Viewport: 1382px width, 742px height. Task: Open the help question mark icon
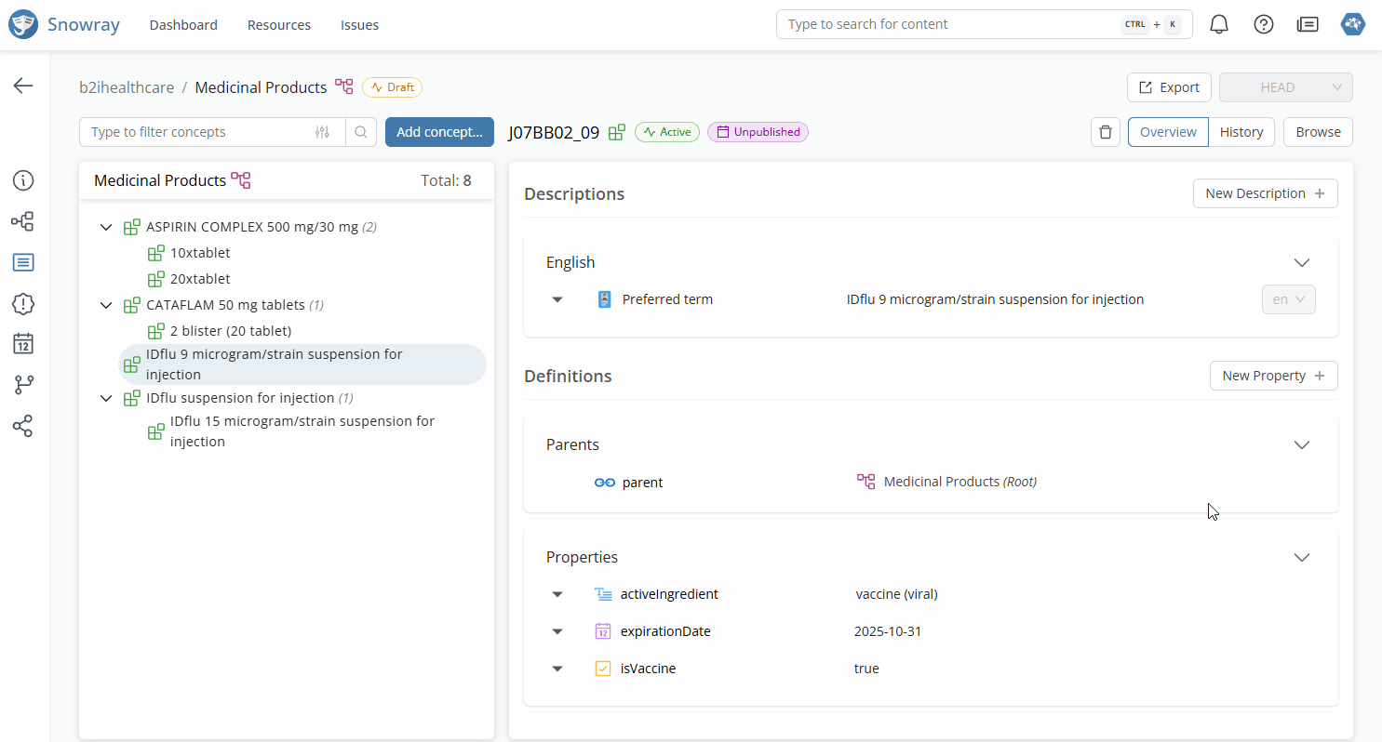click(x=1264, y=25)
